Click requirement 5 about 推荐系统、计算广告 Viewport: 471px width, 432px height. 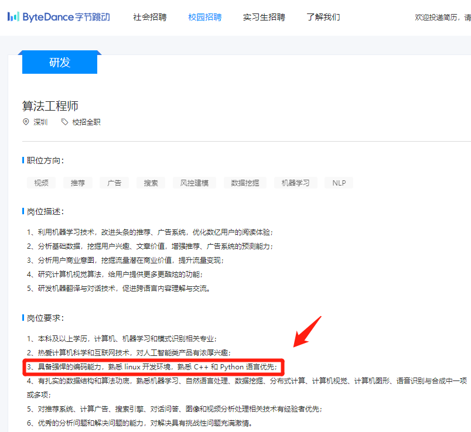click(175, 409)
